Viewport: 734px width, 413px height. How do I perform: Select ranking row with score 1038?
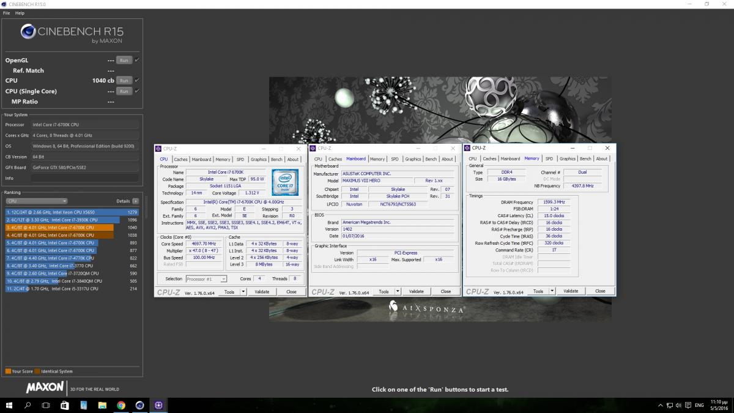(72, 235)
